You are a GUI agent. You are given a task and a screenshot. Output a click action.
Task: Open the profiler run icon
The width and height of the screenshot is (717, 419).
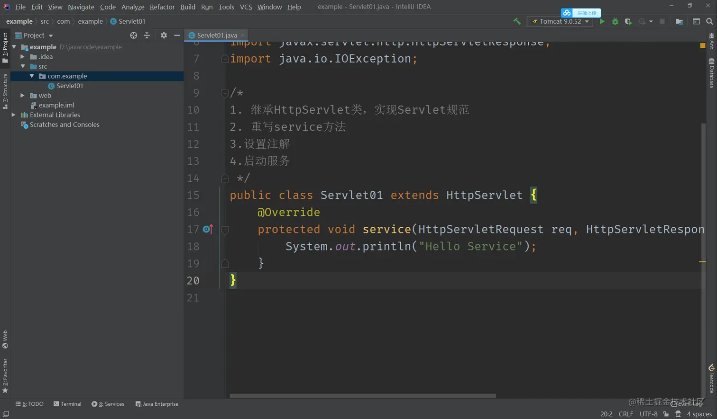point(642,21)
